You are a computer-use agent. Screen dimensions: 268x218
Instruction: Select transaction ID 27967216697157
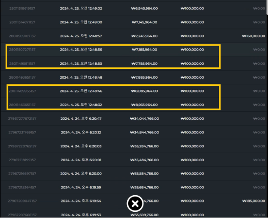(x=22, y=173)
